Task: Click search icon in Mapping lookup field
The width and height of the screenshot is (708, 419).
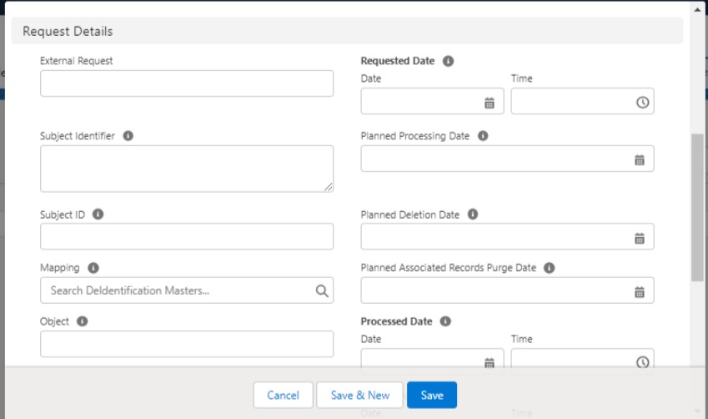Action: pos(322,291)
